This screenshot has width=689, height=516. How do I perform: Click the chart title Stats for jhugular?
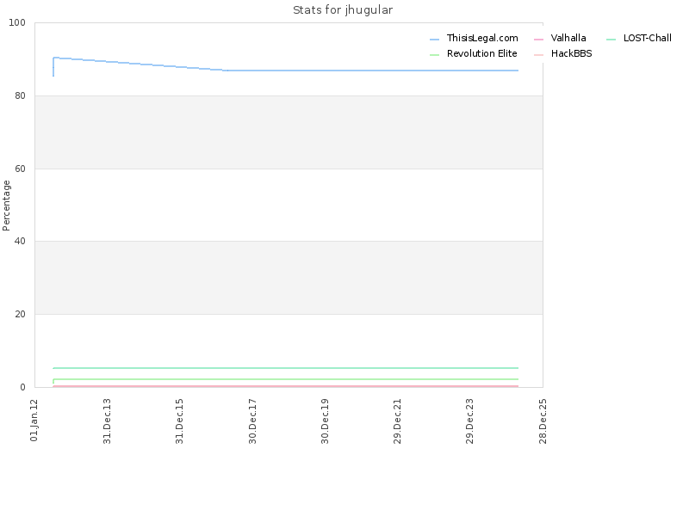coord(343,10)
